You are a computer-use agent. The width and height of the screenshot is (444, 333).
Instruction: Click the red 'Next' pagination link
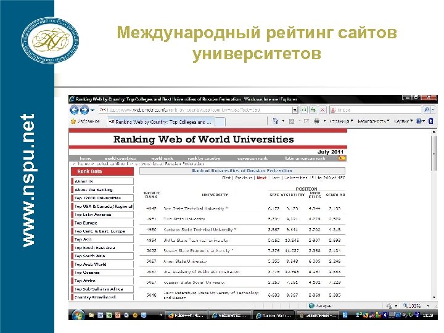click(x=261, y=178)
